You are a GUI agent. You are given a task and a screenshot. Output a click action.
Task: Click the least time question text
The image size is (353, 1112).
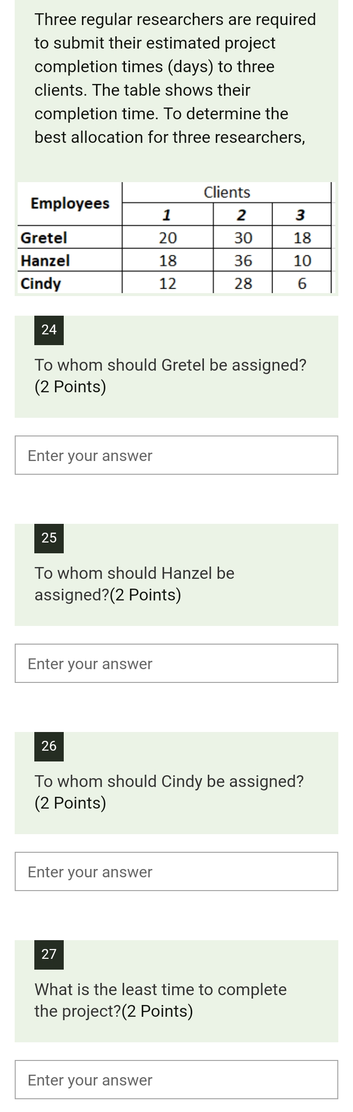point(160,989)
